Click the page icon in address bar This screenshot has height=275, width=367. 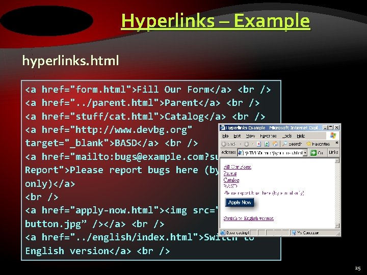(x=241, y=153)
